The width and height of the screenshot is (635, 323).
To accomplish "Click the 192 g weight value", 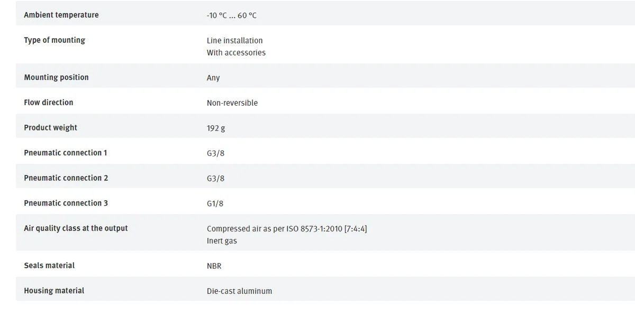I will tap(216, 128).
